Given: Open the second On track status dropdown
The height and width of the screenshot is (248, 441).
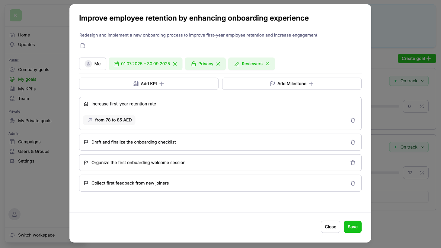Looking at the screenshot, I should tap(409, 147).
